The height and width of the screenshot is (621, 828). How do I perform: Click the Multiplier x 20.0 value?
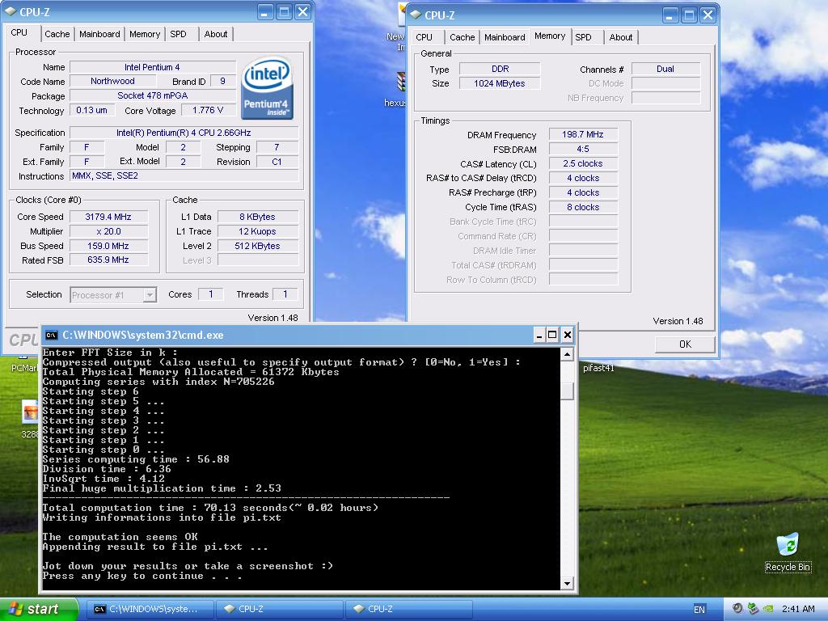[108, 231]
